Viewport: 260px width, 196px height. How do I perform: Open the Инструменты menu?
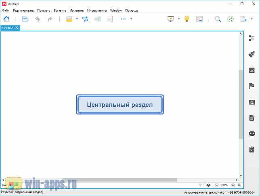(97, 11)
